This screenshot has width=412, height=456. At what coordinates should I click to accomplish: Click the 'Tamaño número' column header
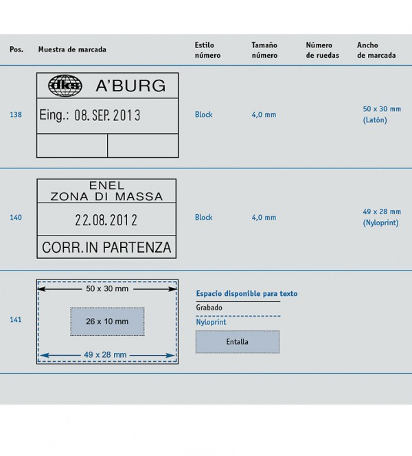264,50
